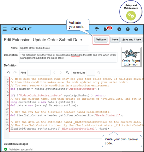This screenshot has height=152, width=144.
Task: Open the hamburger navigator menu
Action: point(5,29)
